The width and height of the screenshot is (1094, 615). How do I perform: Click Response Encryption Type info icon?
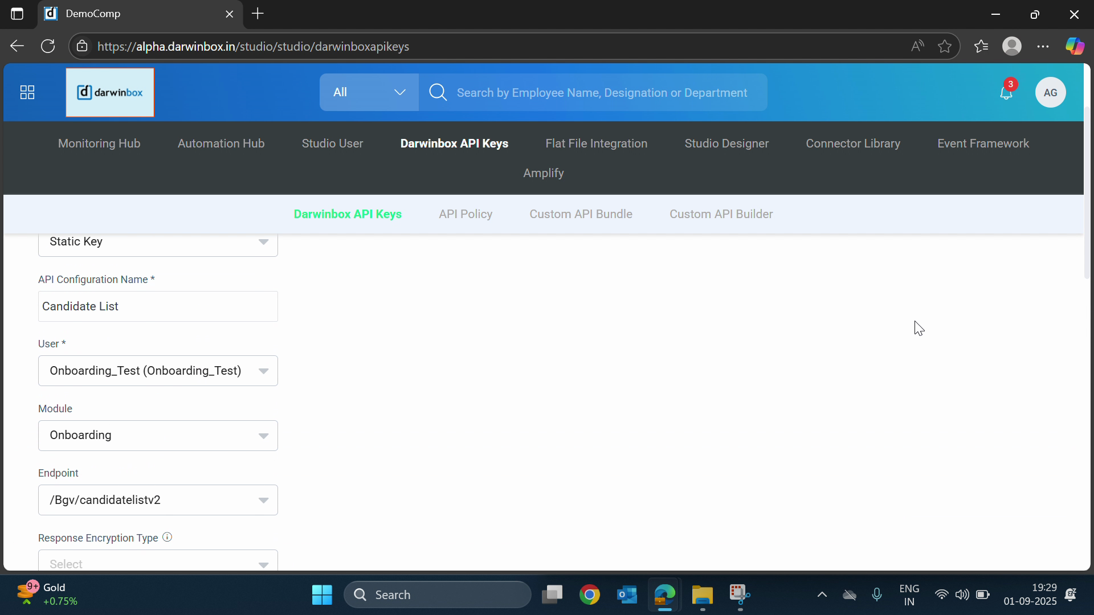tap(167, 537)
